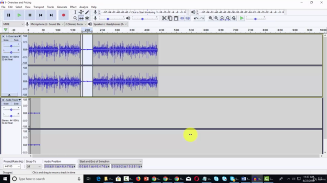Skip to Start of the project

point(40,15)
